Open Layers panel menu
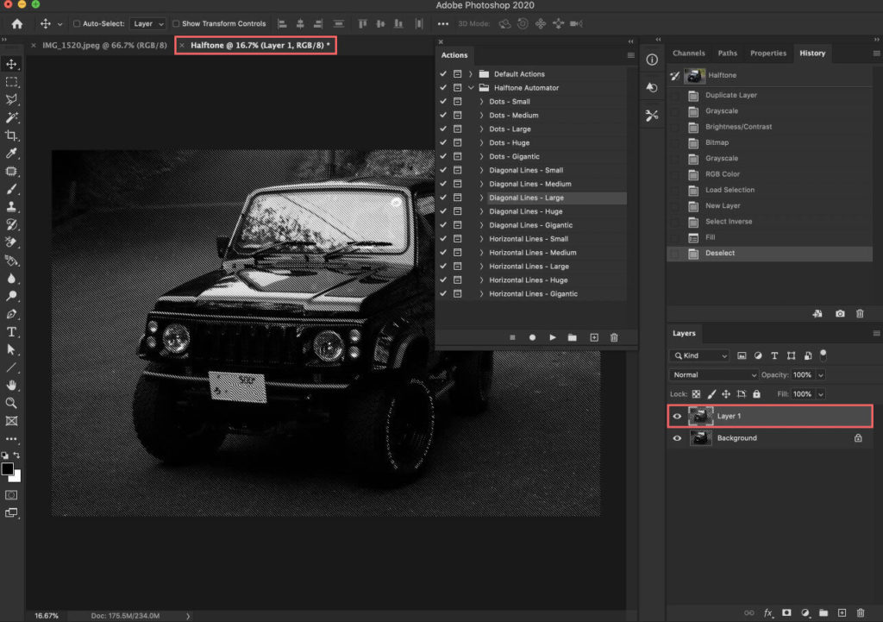The image size is (883, 622). tap(876, 334)
